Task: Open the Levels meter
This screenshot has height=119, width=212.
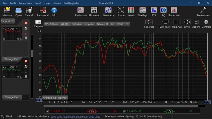Action: [x=131, y=10]
